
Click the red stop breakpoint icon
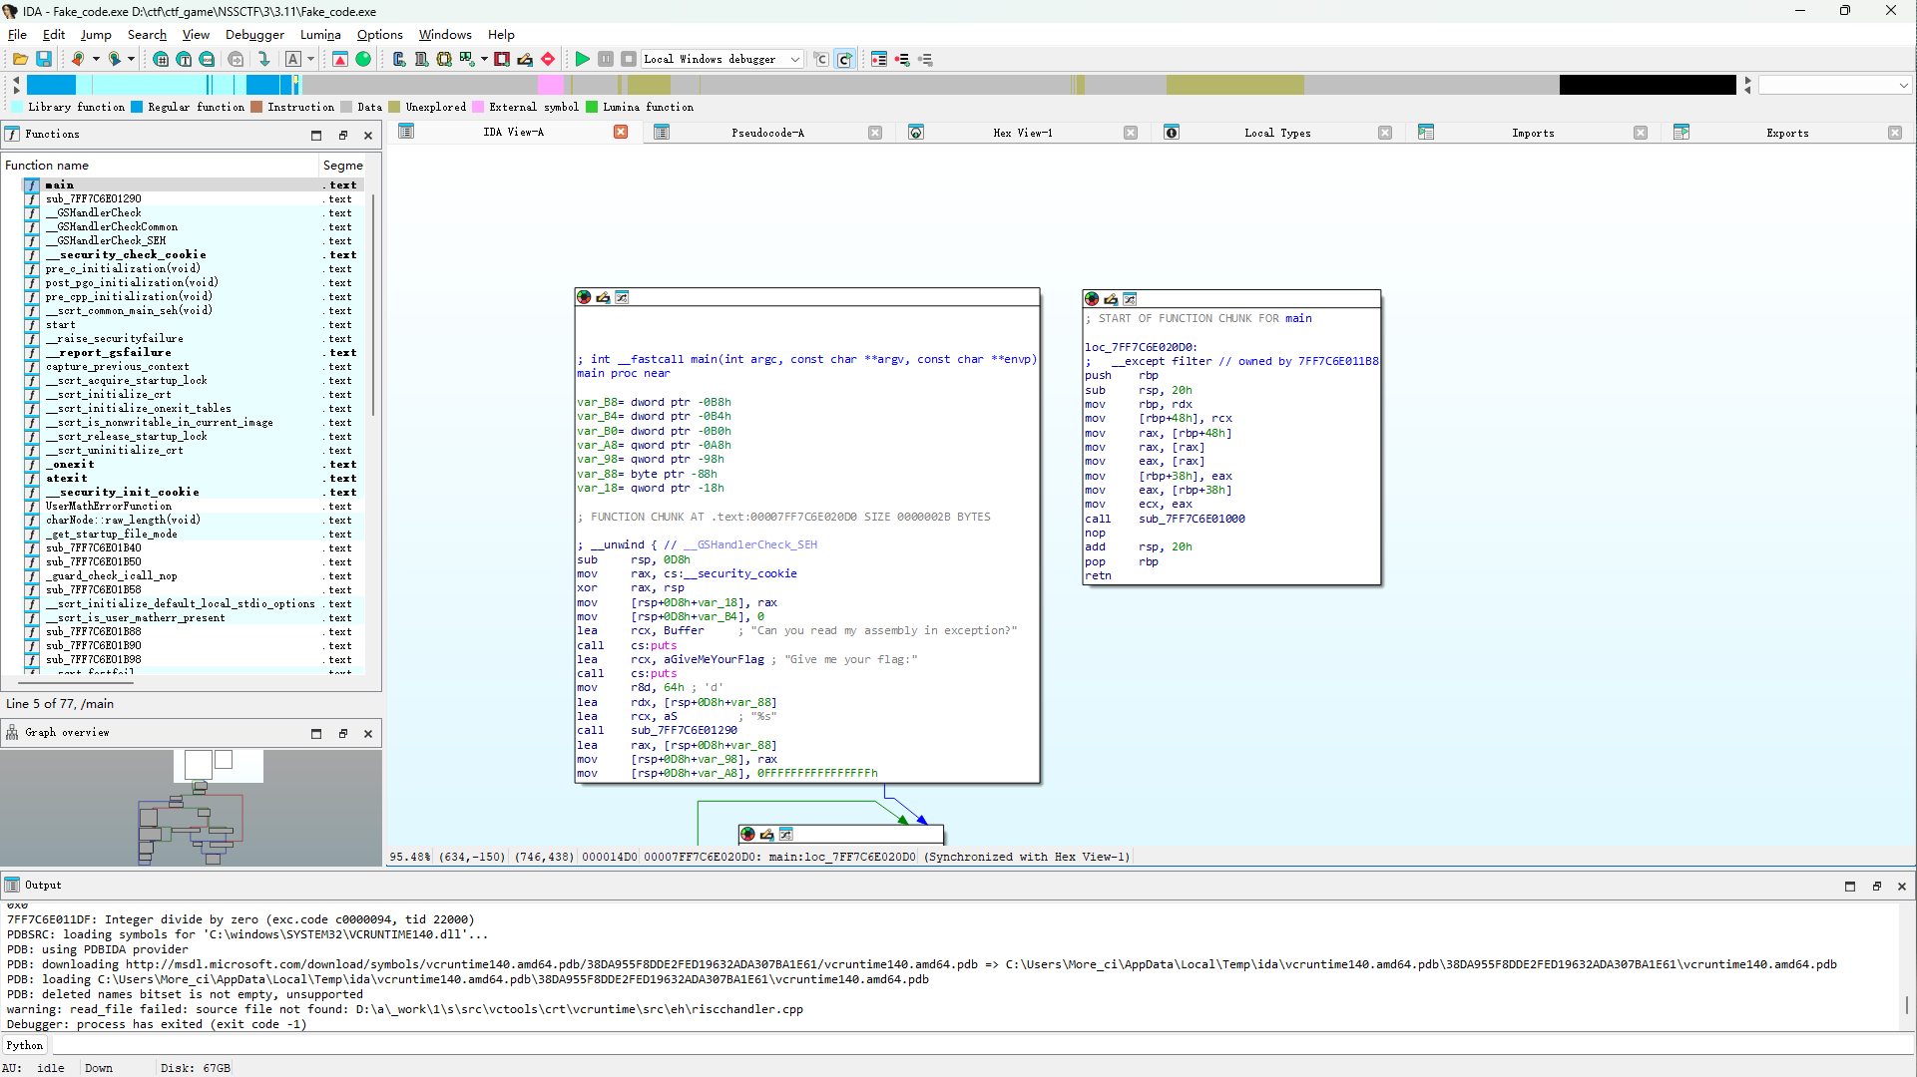click(548, 59)
